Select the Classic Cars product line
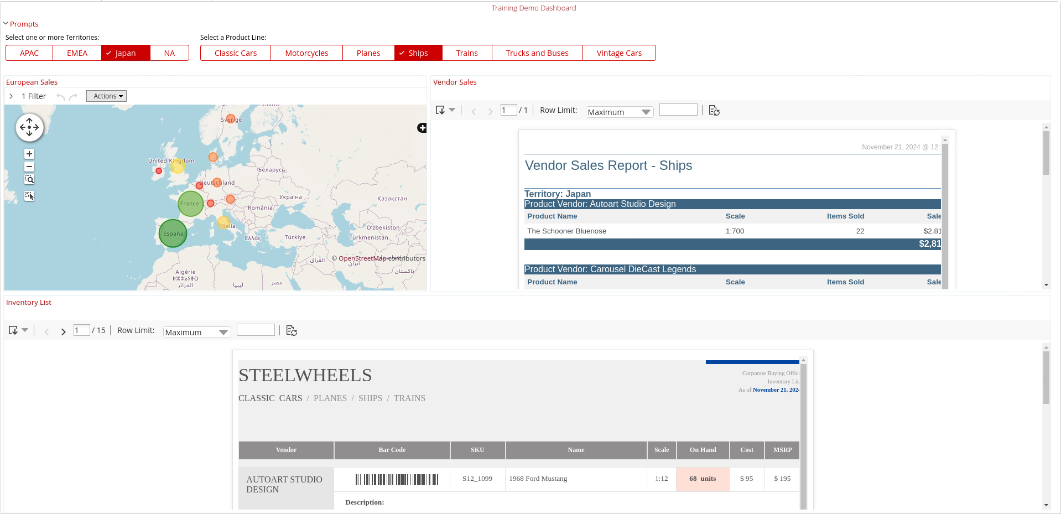Screen dimensions: 1061x514 click(236, 53)
